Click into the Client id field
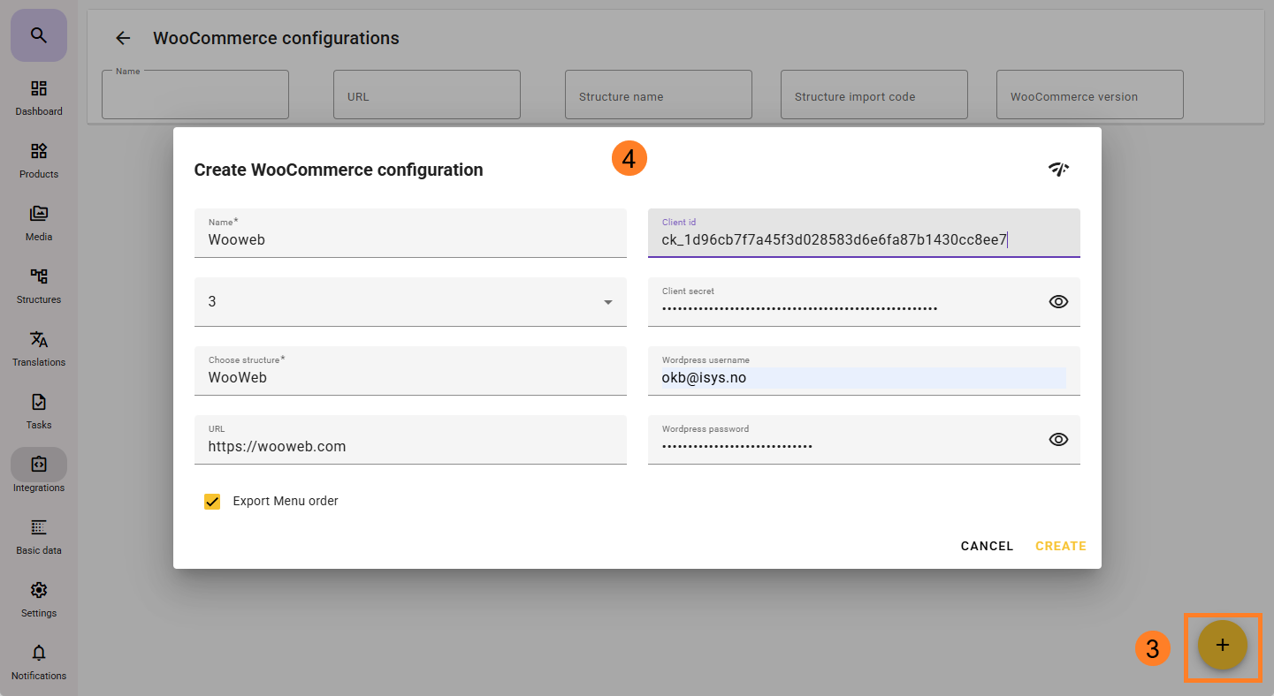 point(864,233)
